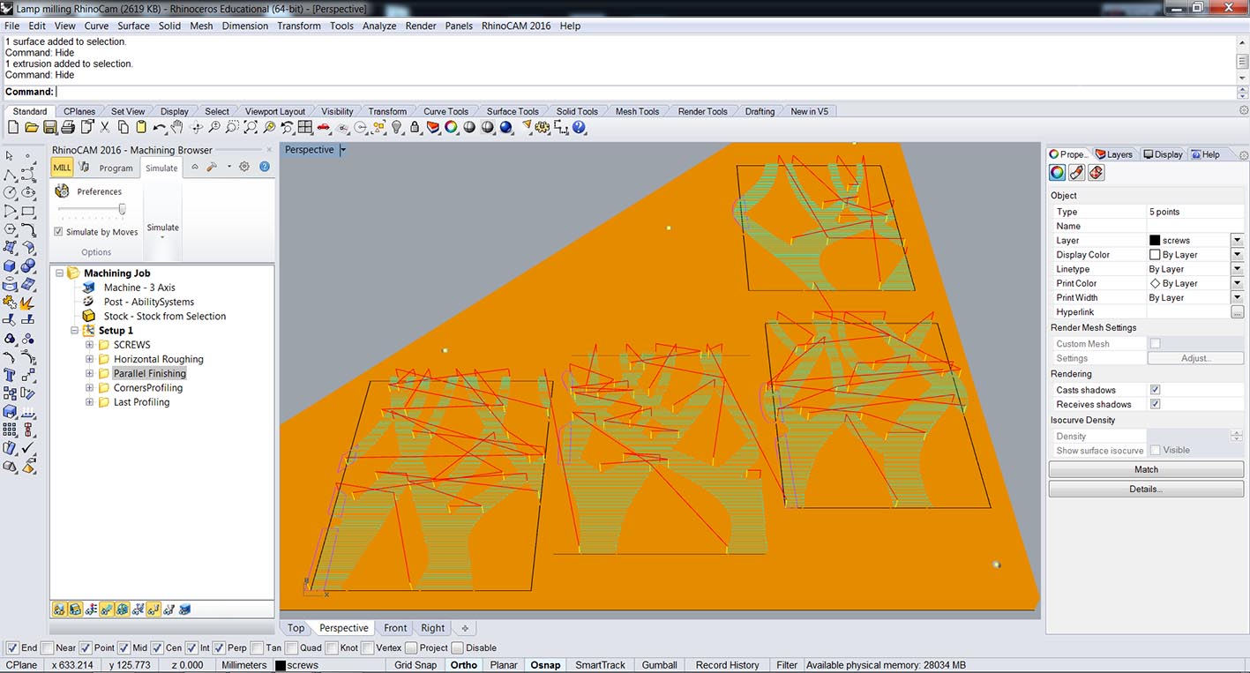Select the Polyline tool in the left sidebar
Viewport: 1250px width, 673px height.
click(x=11, y=175)
